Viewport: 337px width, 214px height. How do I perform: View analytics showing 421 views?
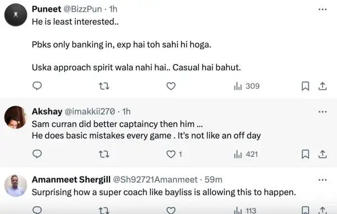[x=246, y=154]
